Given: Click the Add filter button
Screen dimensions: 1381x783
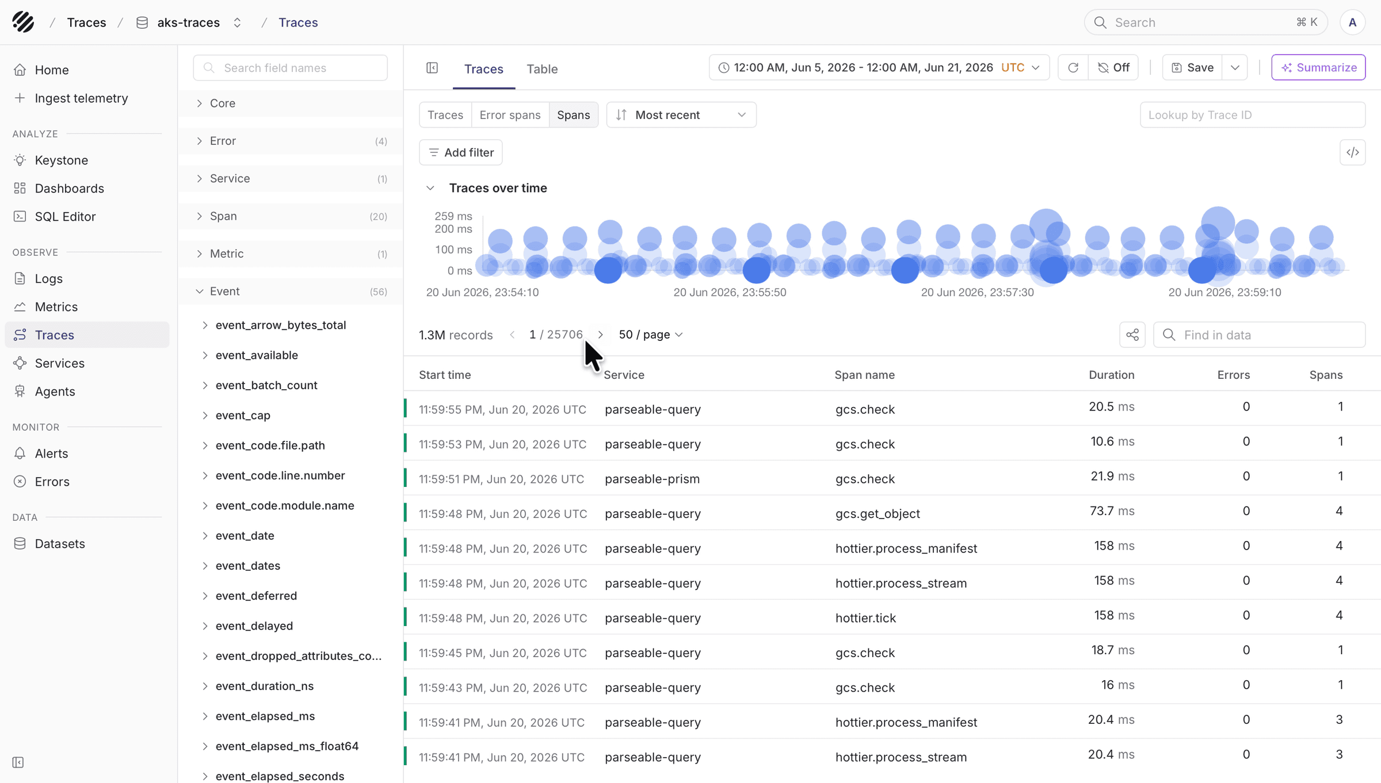Looking at the screenshot, I should (461, 152).
